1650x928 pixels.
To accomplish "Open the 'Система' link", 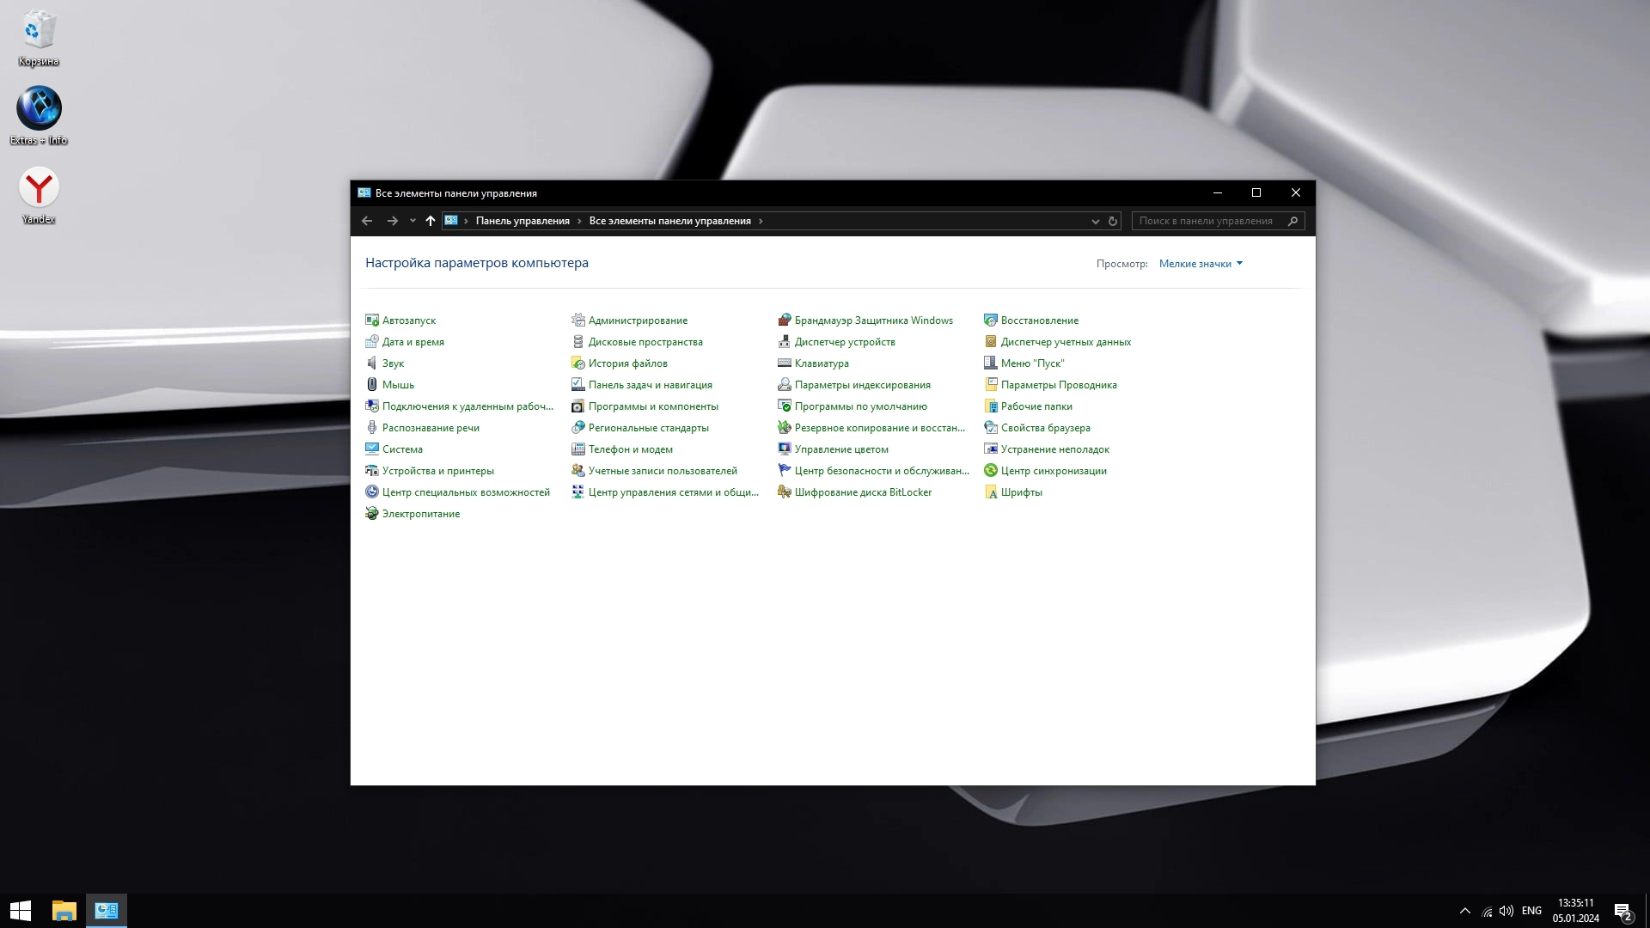I will (401, 449).
